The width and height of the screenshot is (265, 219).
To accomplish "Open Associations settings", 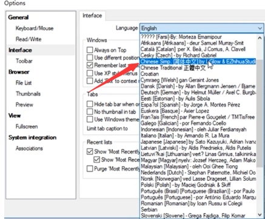I will pyautogui.click(x=29, y=148).
